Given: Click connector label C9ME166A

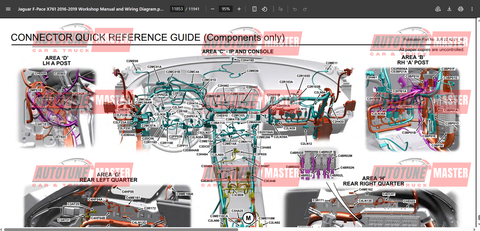Looking at the screenshot, I should pos(185,194).
